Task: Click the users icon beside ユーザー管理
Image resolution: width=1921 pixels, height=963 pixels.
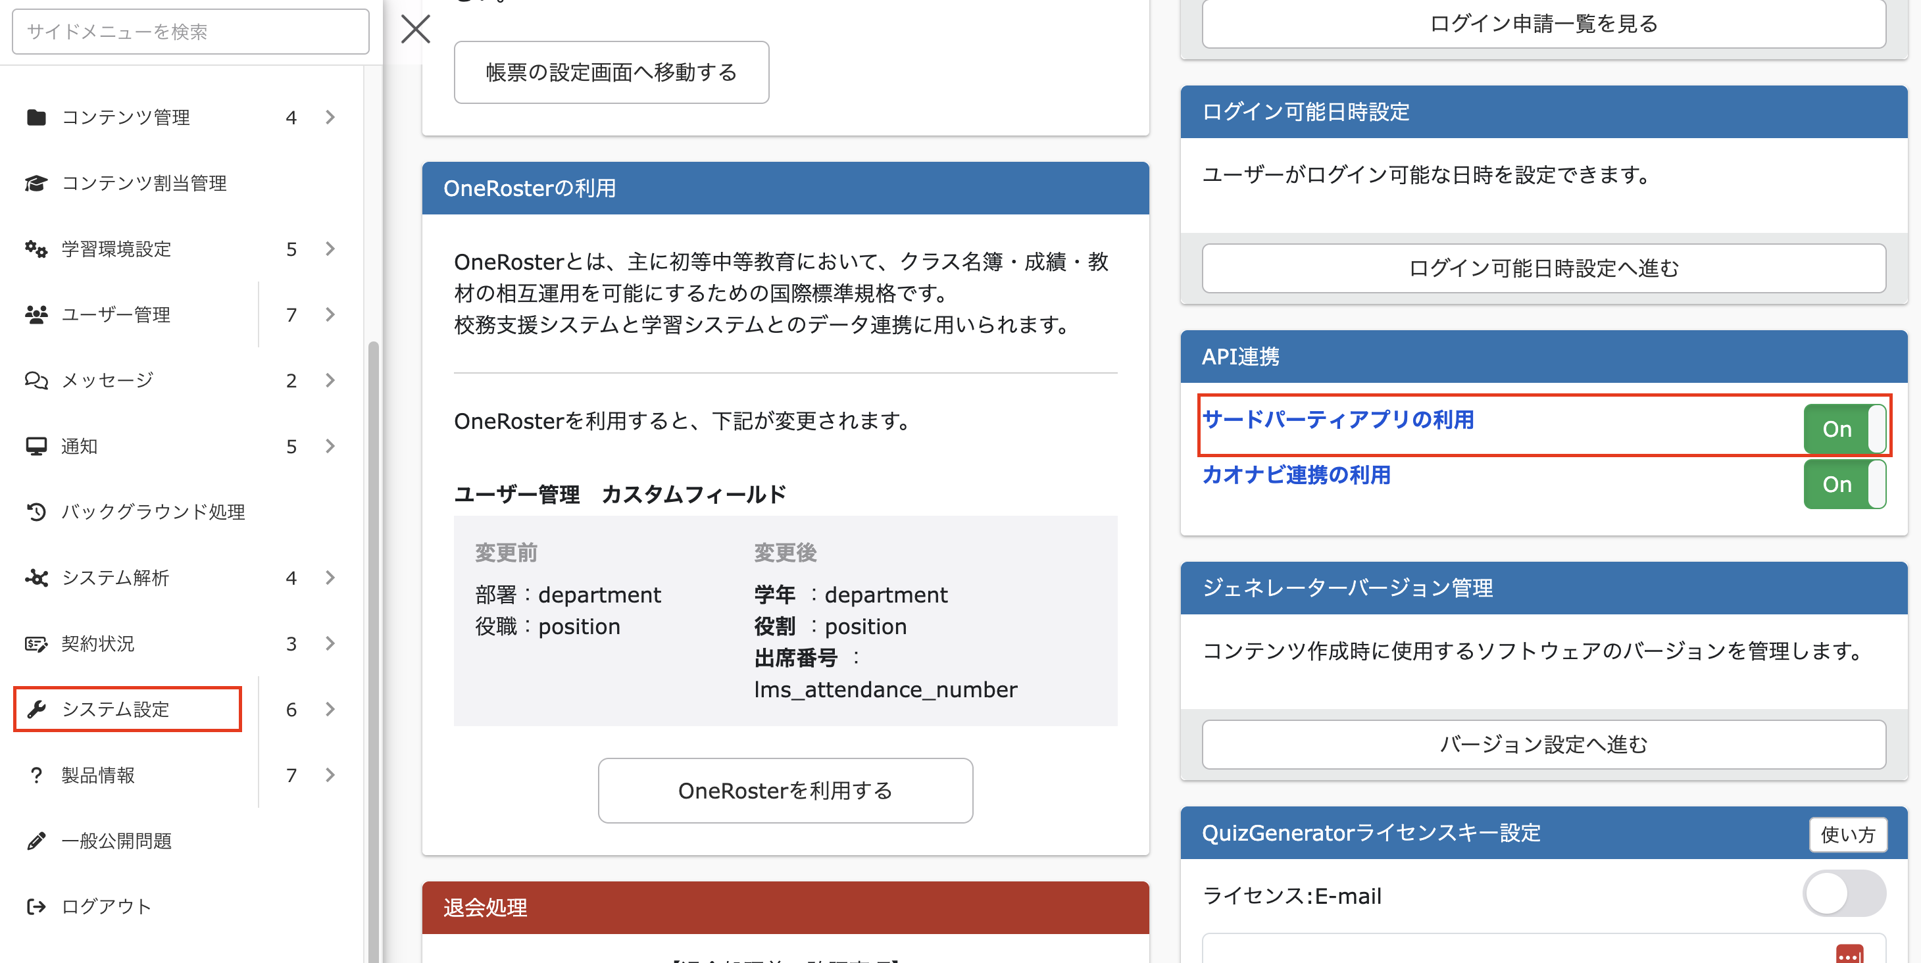Action: pyautogui.click(x=36, y=314)
